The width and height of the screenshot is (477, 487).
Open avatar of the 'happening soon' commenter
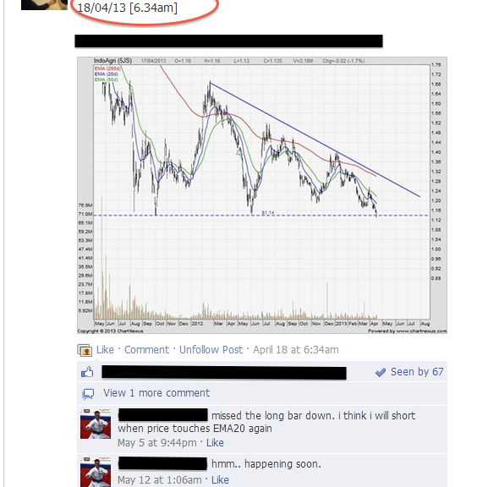click(x=96, y=472)
